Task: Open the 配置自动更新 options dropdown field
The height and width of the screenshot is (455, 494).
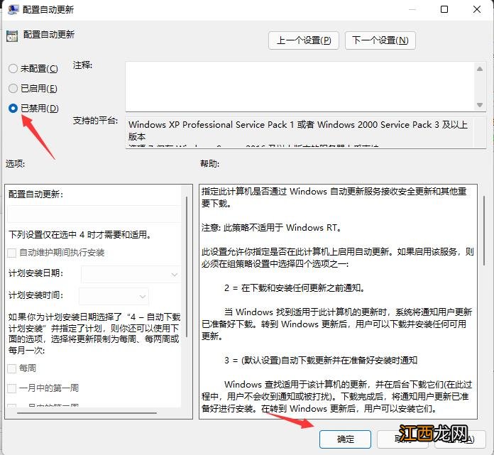Action: [94, 214]
